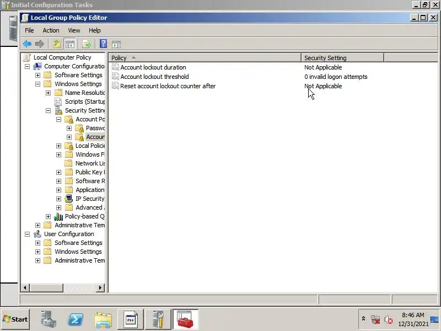This screenshot has height=331, width=441.
Task: Expand the Name Resolution Policy node
Action: tap(48, 93)
